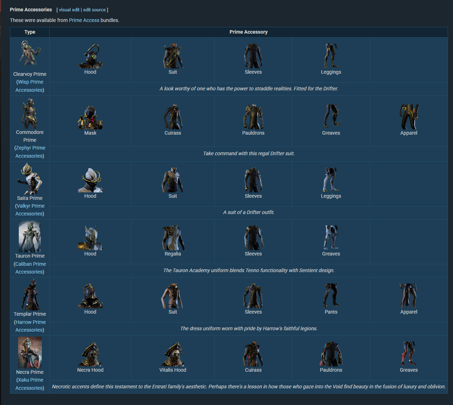Open the Necra Prime Pauldrons image

(331, 354)
